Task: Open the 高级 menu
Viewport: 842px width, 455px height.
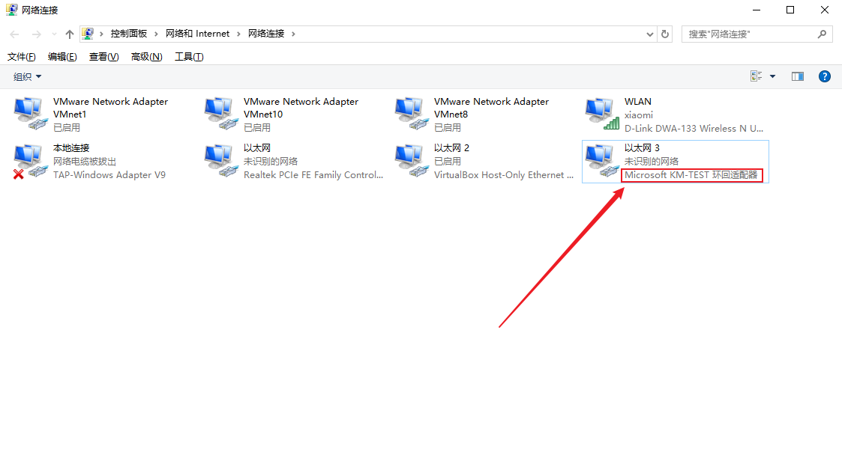Action: (145, 56)
